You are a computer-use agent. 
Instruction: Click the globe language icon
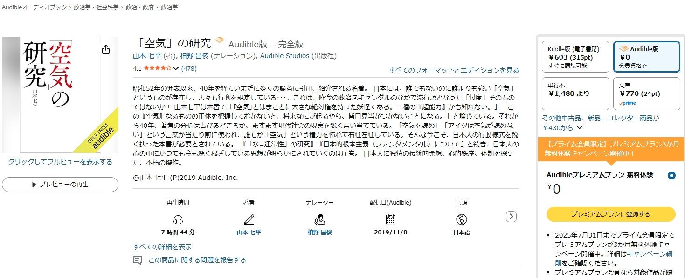(x=461, y=219)
